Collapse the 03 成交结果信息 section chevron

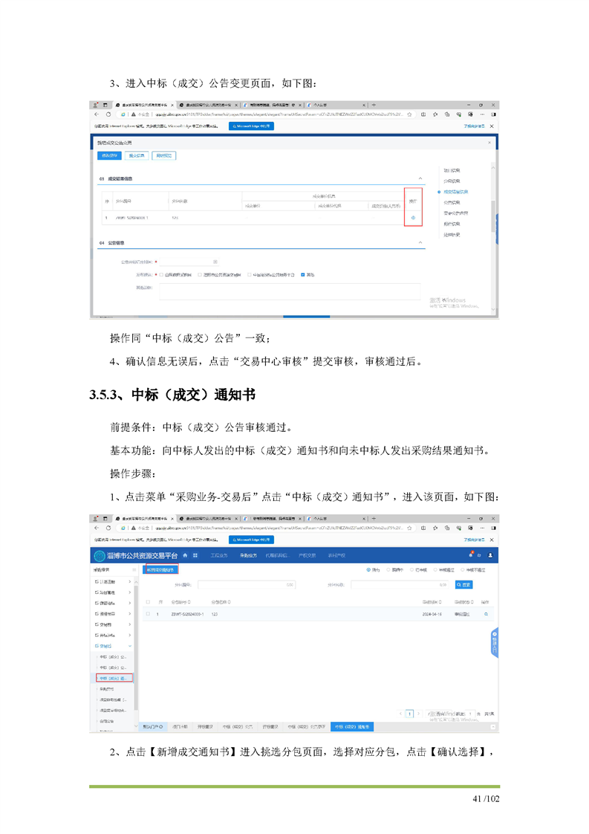click(421, 179)
